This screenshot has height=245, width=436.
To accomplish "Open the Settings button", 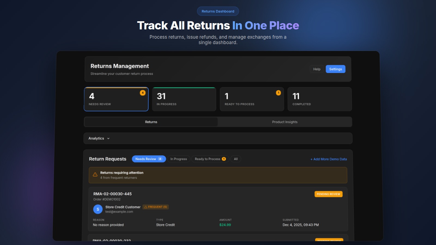I will click(x=335, y=69).
